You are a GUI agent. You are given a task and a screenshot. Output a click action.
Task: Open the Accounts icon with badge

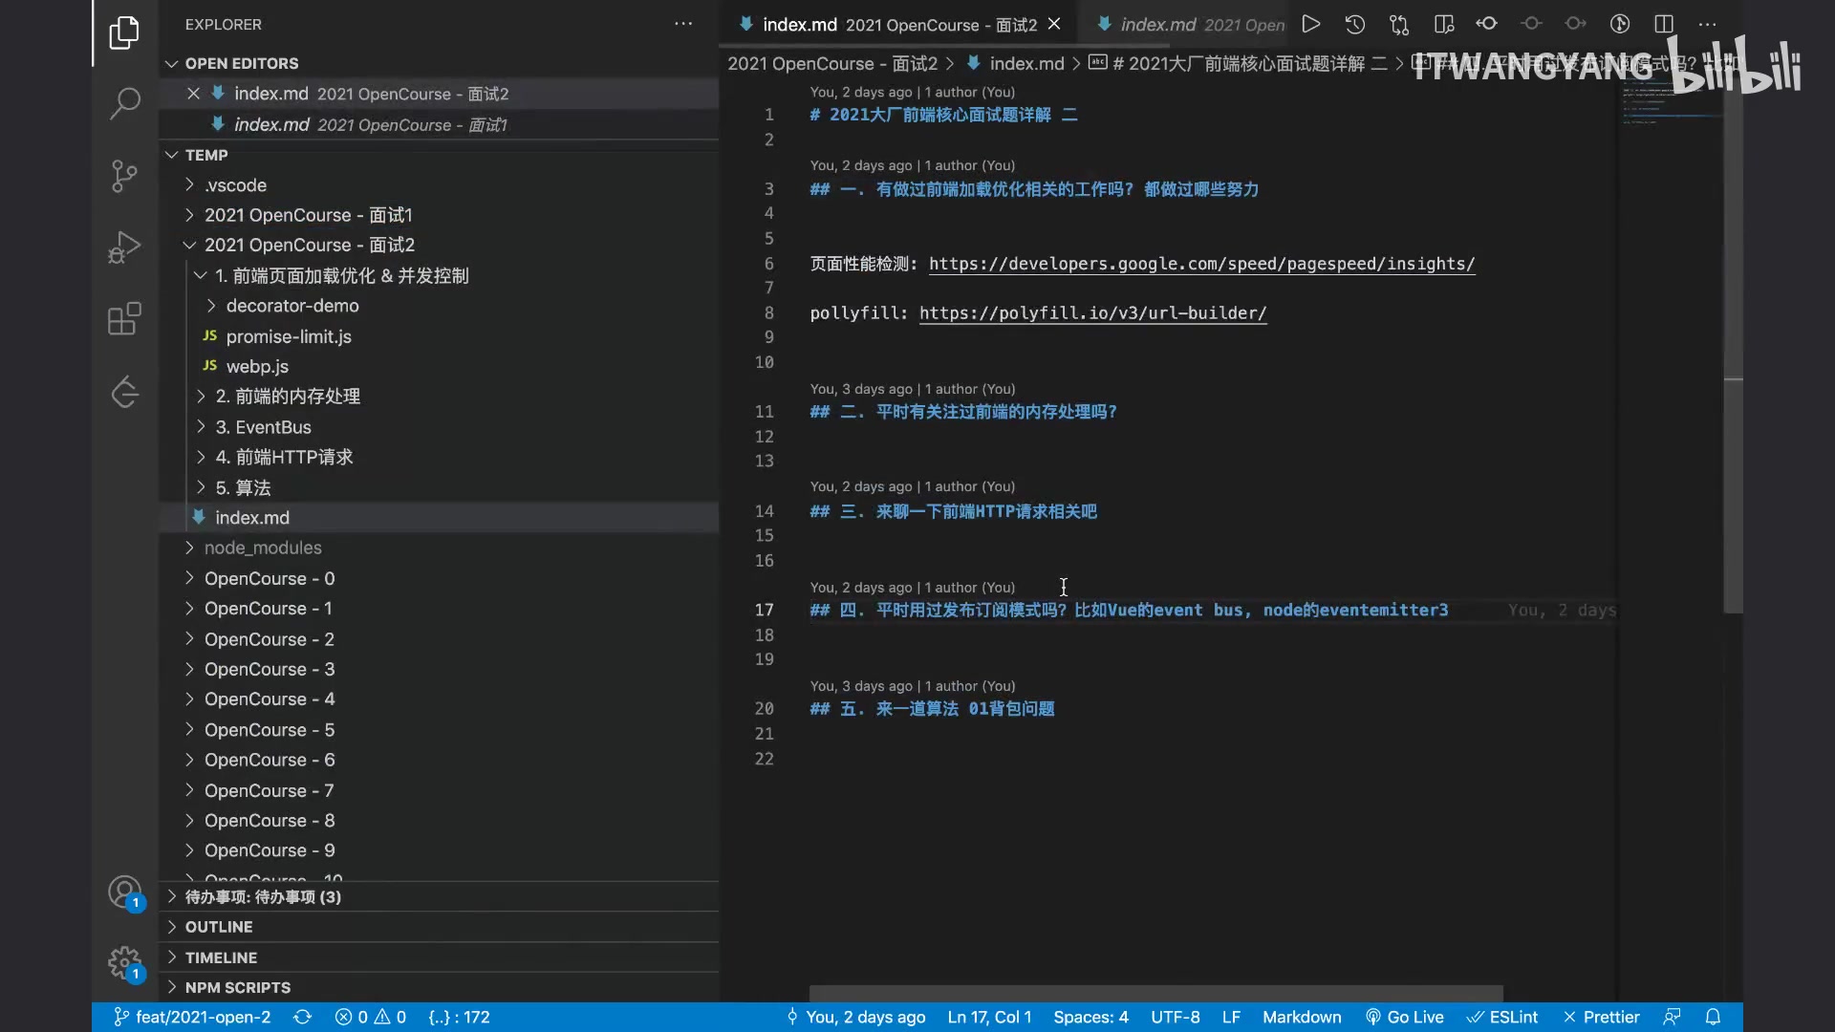point(124,892)
